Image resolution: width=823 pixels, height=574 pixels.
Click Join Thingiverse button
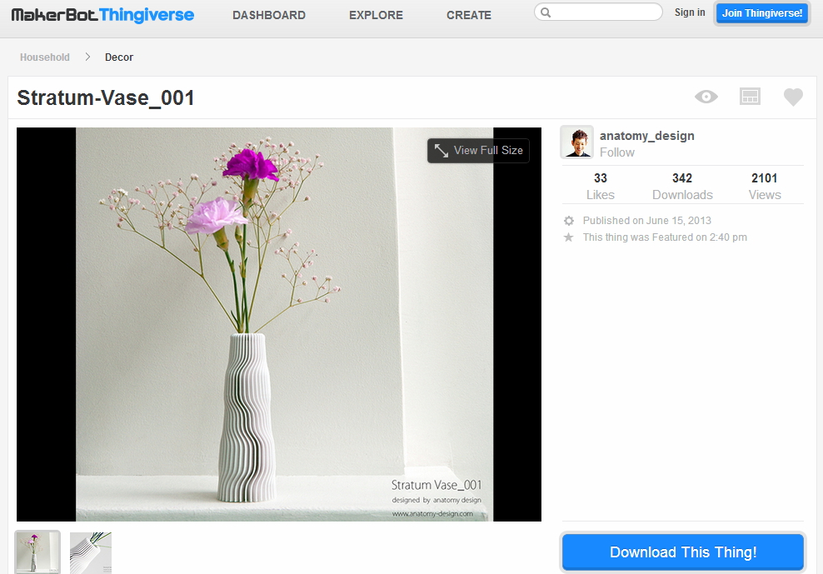(761, 13)
